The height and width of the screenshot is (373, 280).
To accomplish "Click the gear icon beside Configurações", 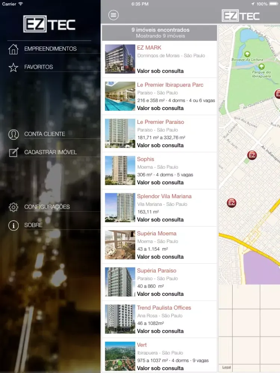I will point(13,207).
